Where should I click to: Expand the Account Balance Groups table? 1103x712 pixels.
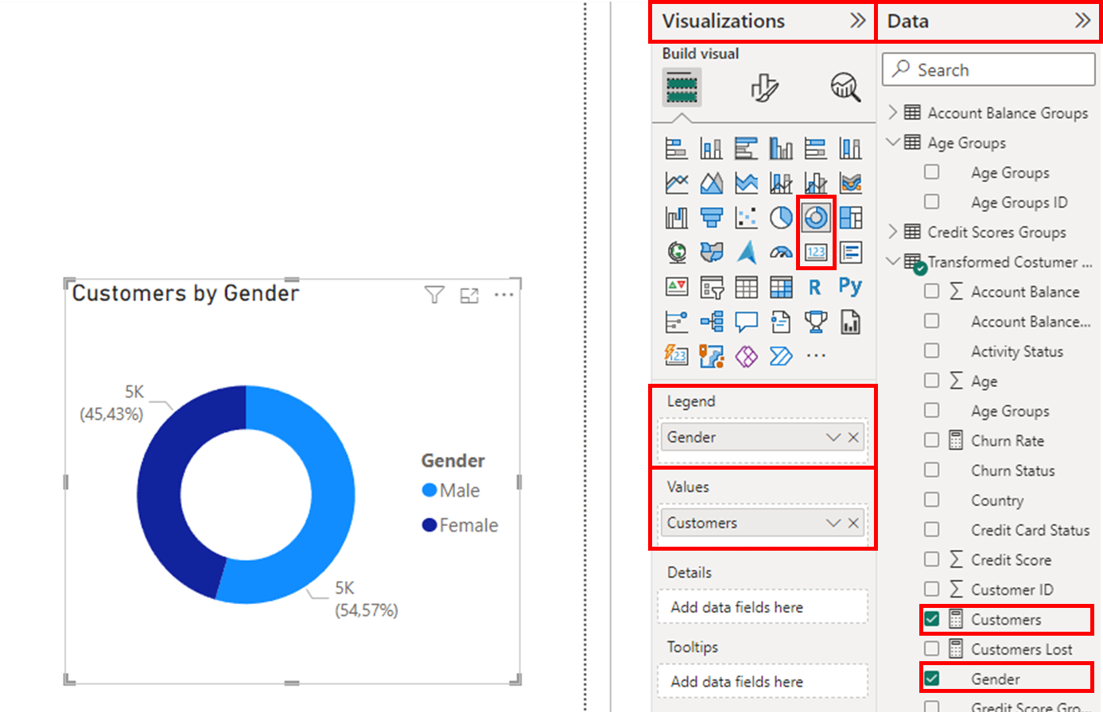[x=894, y=112]
